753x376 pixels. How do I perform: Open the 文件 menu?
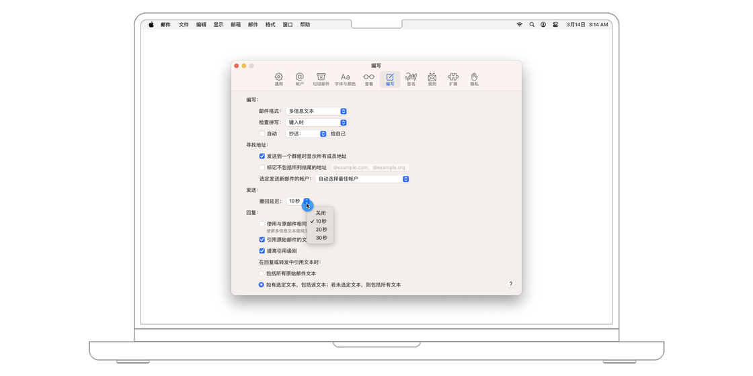point(184,24)
